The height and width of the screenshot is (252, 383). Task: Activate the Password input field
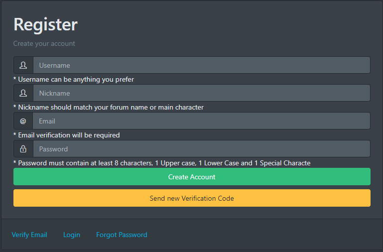click(x=202, y=149)
